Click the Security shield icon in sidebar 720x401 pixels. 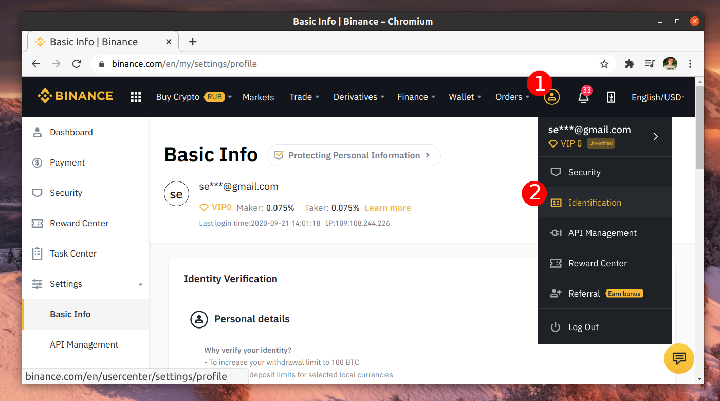pos(37,193)
